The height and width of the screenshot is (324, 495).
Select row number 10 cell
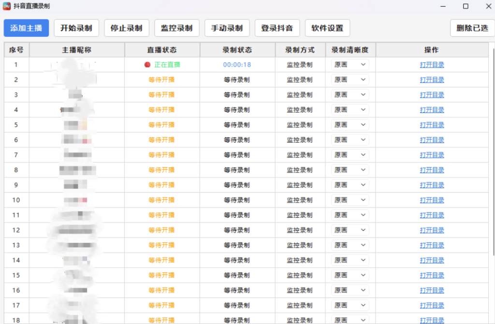tap(16, 200)
